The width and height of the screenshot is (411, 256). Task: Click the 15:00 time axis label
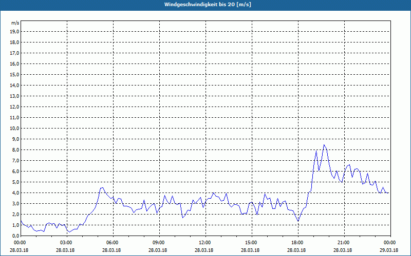(x=252, y=243)
